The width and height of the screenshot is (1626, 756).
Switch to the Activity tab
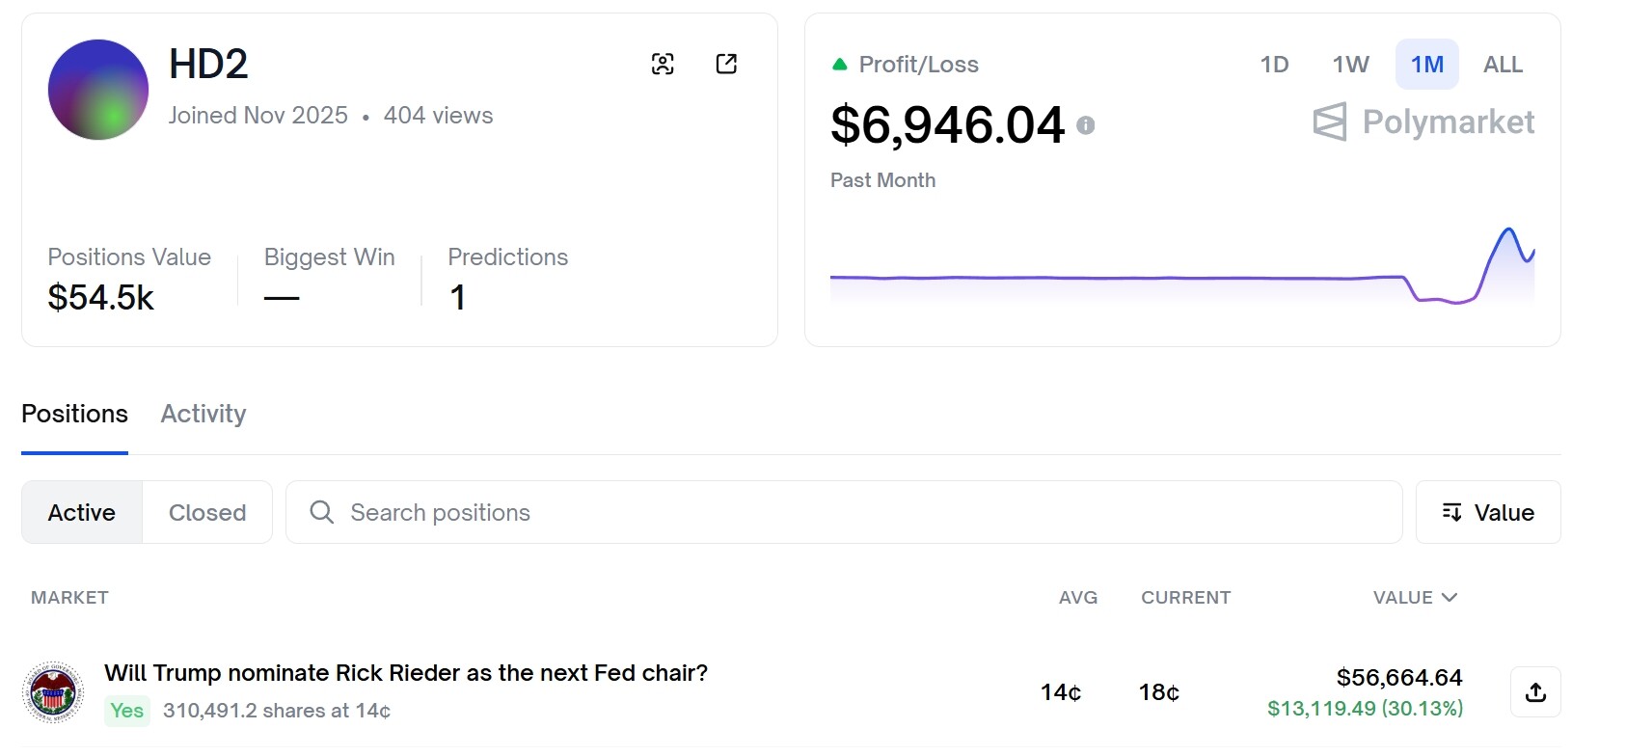coord(203,414)
